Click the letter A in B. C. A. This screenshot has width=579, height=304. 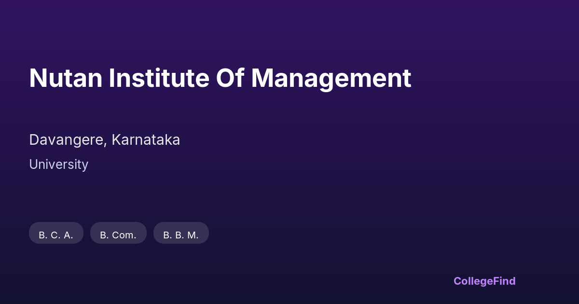pyautogui.click(x=68, y=235)
